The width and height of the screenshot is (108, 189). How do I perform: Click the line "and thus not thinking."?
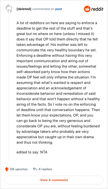35,142
